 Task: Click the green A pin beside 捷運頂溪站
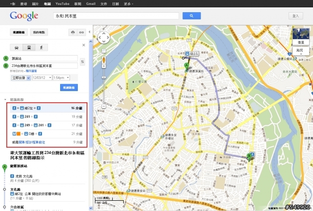click(x=4, y=168)
